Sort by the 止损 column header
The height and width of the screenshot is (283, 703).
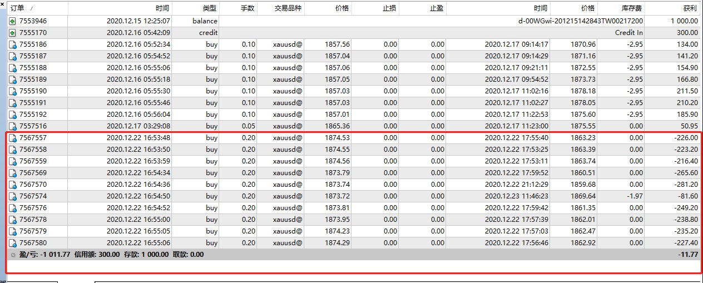coord(376,8)
